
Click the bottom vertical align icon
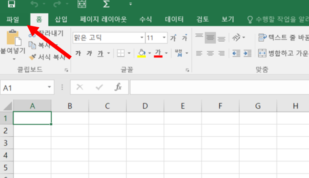point(221,39)
